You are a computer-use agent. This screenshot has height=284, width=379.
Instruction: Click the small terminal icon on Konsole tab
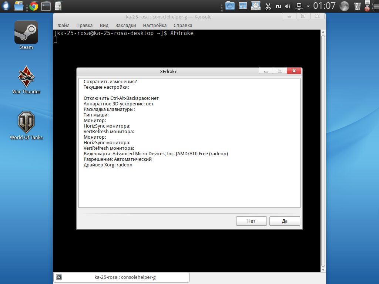click(59, 277)
